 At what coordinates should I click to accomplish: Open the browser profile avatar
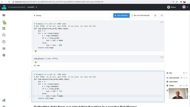[x=184, y=2]
